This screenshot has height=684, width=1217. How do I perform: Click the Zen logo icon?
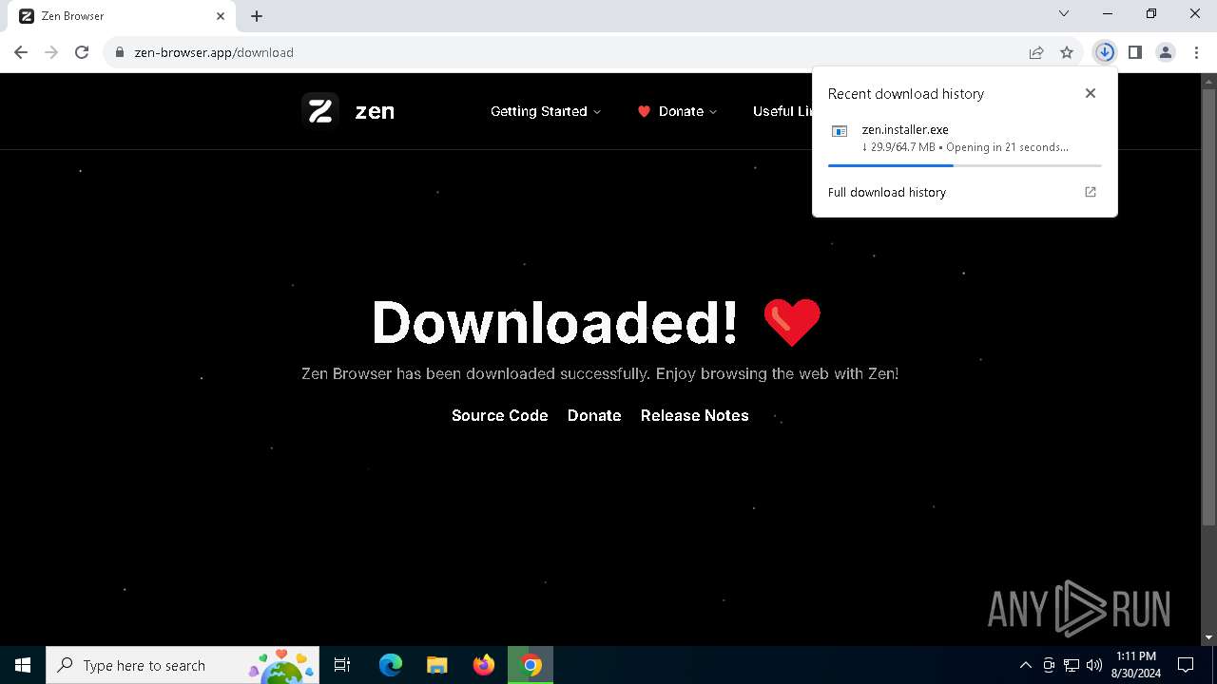pos(320,111)
